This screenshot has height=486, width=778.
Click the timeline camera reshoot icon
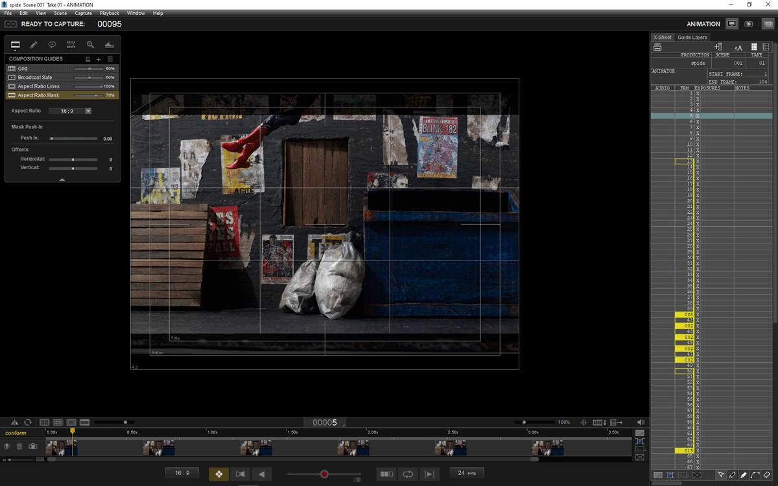pyautogui.click(x=33, y=446)
